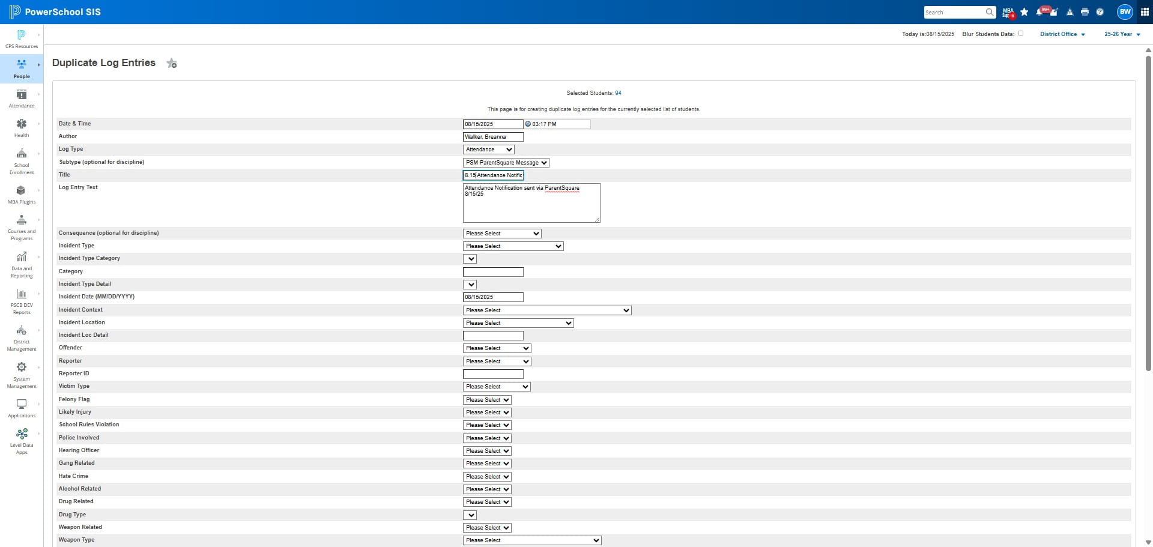The height and width of the screenshot is (547, 1153).
Task: Open the Gang Related dropdown
Action: point(487,464)
